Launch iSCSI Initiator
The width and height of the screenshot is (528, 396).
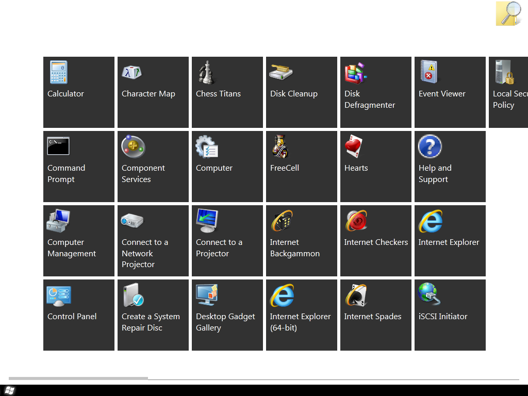tap(450, 315)
